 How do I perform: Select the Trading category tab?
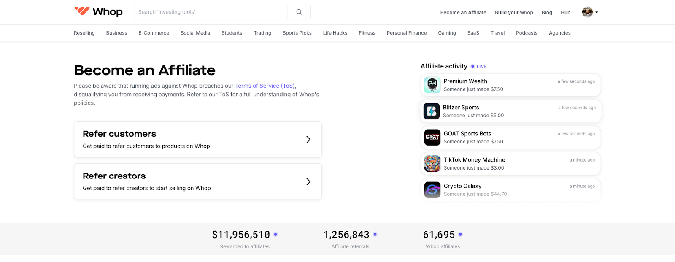pos(262,33)
